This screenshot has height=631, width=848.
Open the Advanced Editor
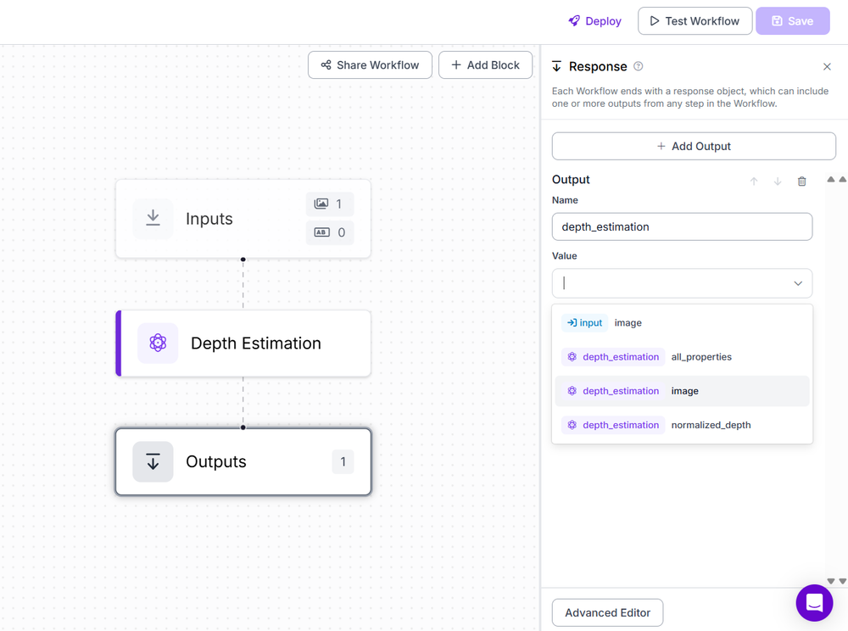tap(607, 612)
